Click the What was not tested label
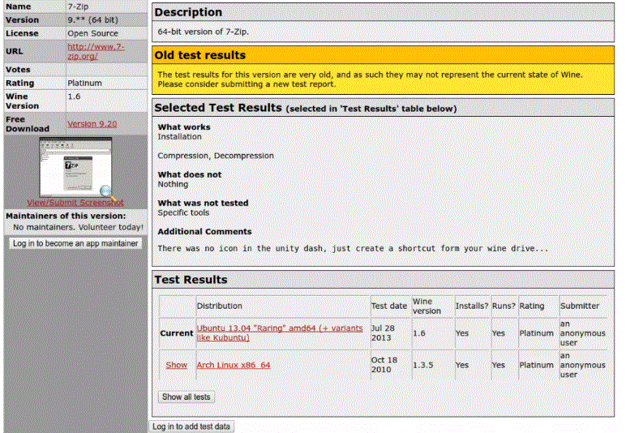This screenshot has height=433, width=626. [203, 204]
